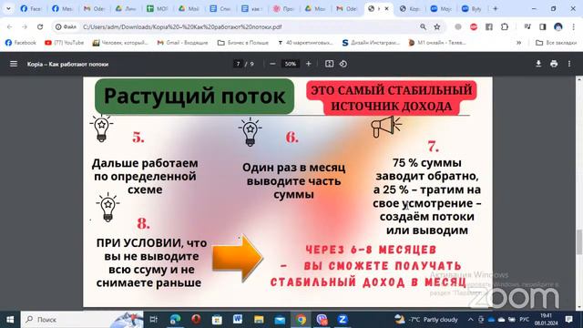583x328 pixels.
Task: Open the Windows notification center
Action: (568, 320)
